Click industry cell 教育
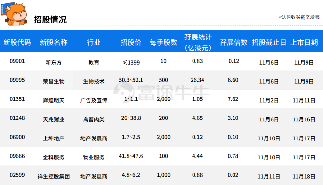The height and width of the screenshot is (185, 323). click(94, 62)
